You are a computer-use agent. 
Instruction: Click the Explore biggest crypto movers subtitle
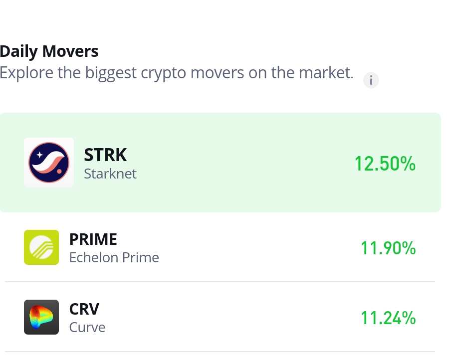click(x=177, y=73)
